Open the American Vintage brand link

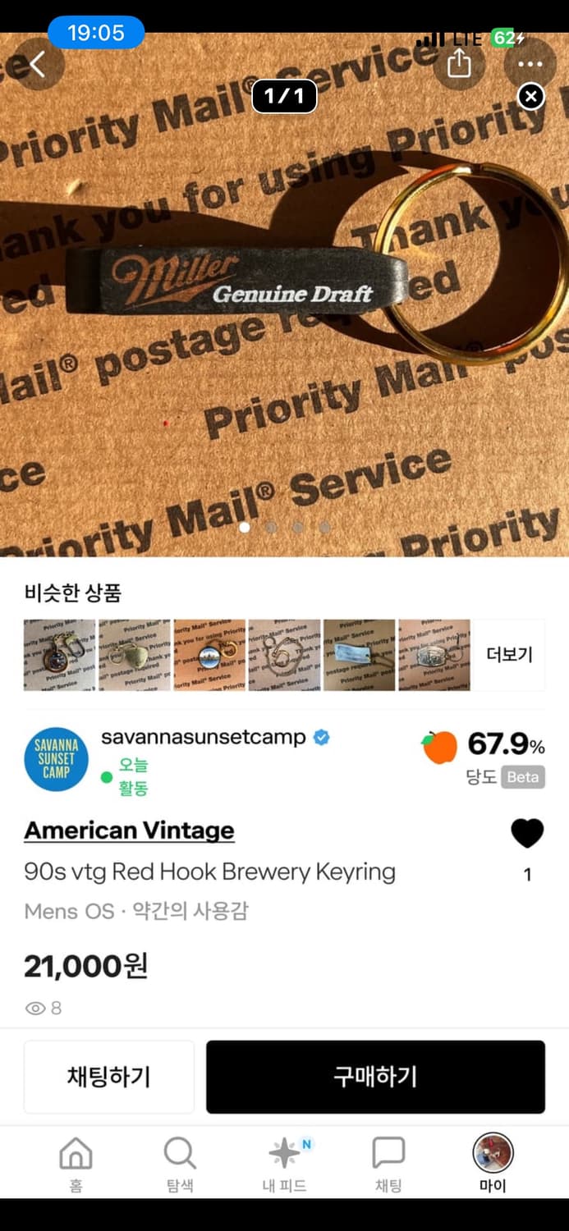click(x=129, y=831)
